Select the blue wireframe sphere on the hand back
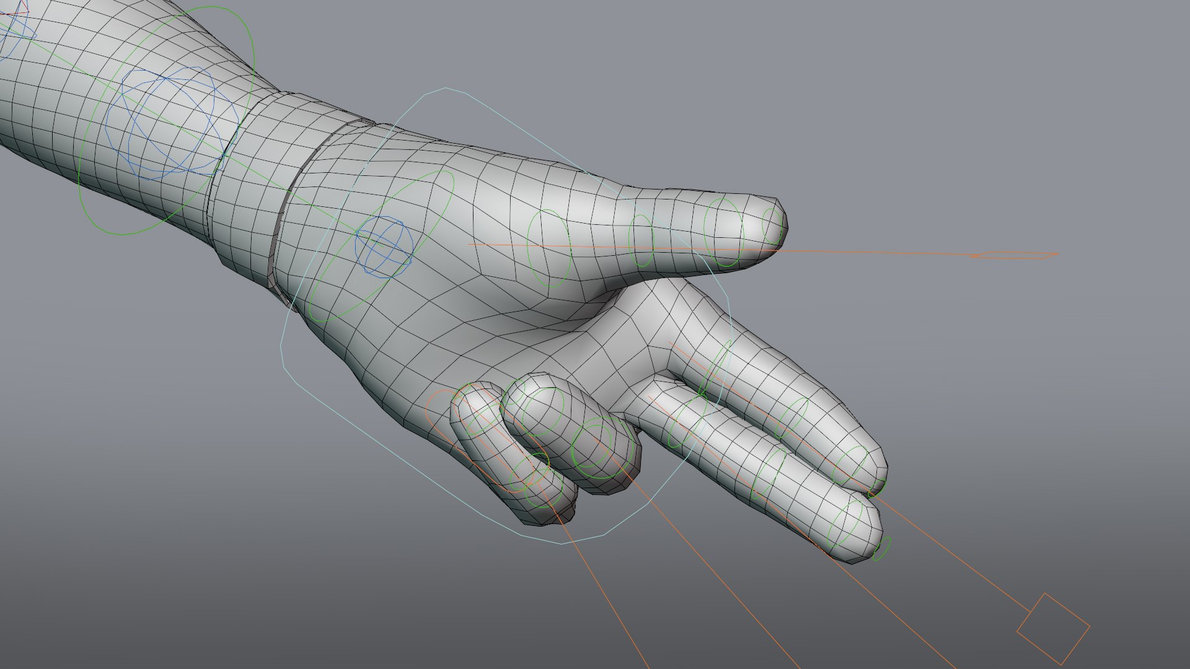The image size is (1190, 669). pos(384,246)
